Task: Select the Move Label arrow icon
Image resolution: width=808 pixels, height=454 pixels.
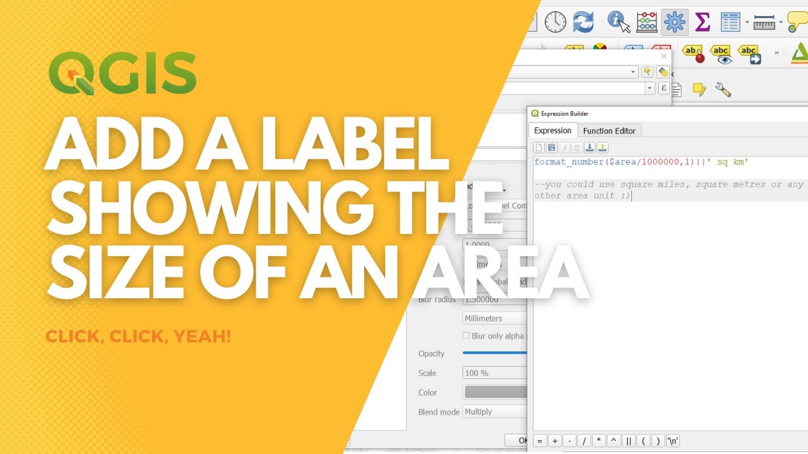Action: (749, 54)
